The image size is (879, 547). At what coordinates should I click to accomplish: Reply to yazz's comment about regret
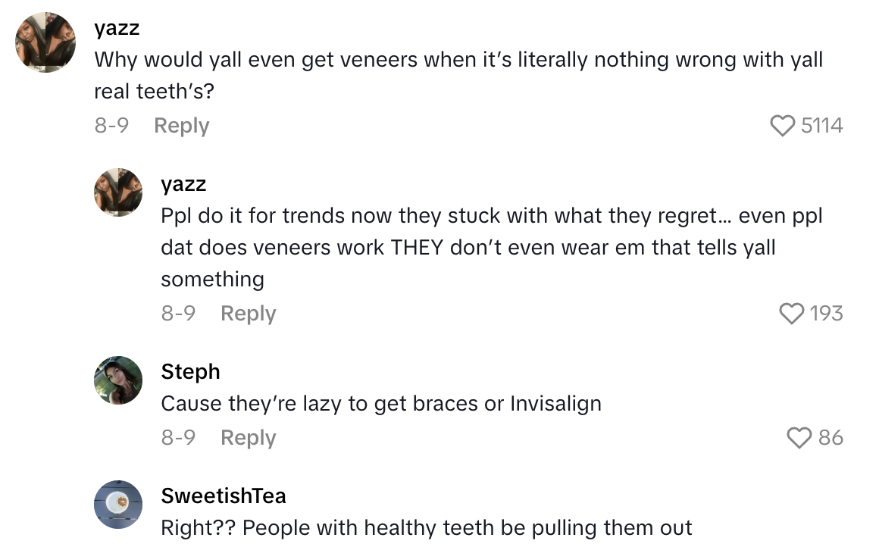(248, 314)
